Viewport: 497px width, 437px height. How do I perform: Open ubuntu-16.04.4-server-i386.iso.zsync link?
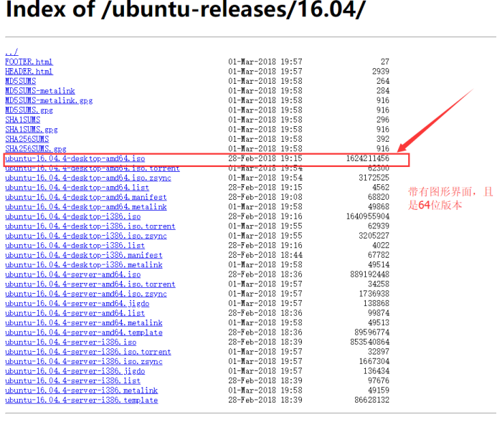coord(84,361)
